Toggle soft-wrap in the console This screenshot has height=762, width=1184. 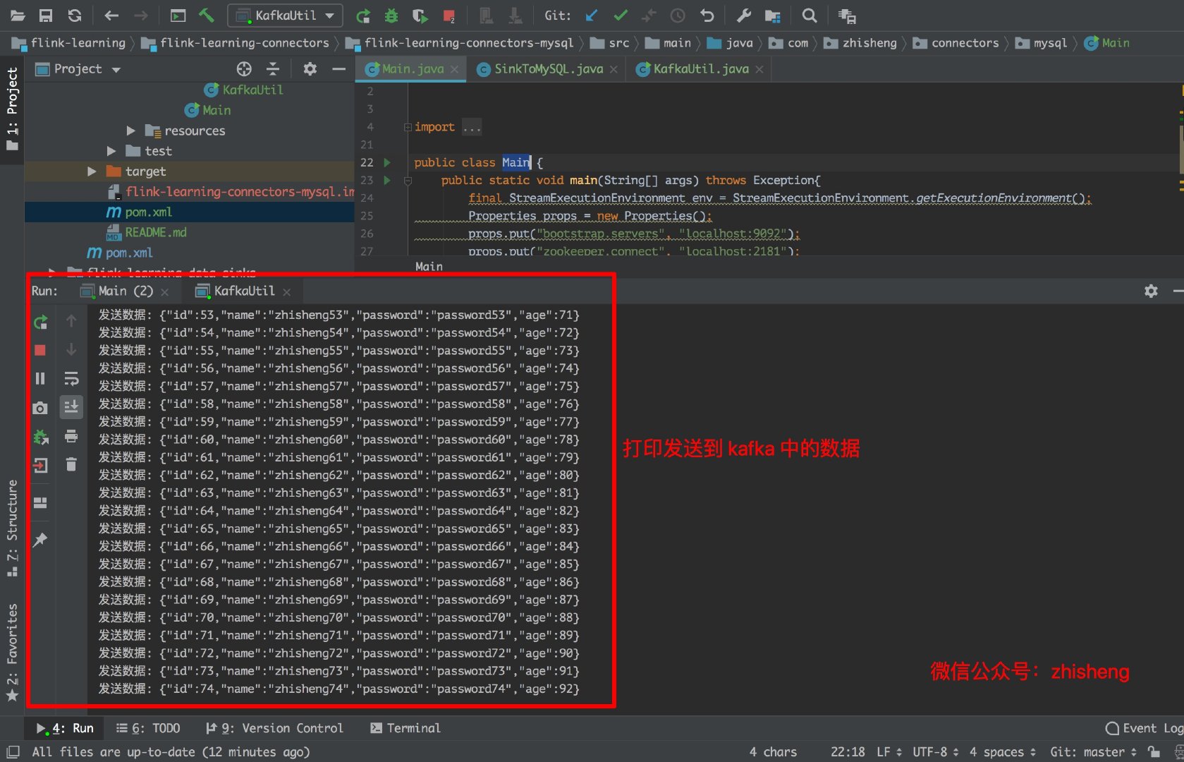pyautogui.click(x=71, y=379)
